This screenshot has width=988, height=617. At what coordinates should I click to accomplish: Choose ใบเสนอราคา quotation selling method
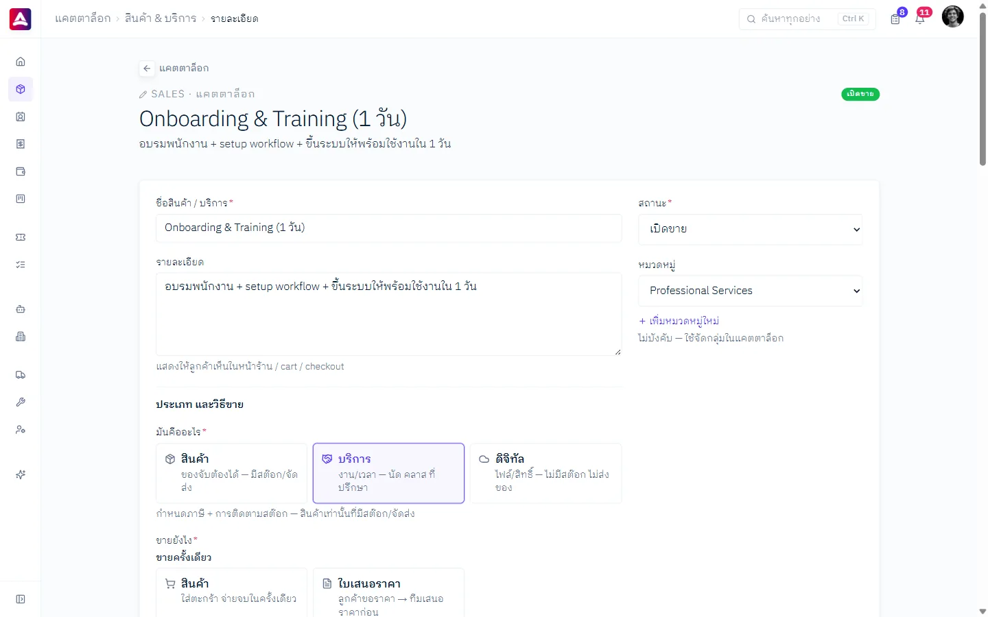388,593
